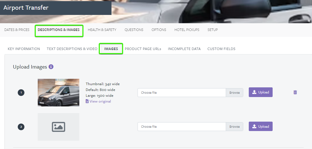Switch to the Incomplete Data sub-tab

click(x=184, y=49)
